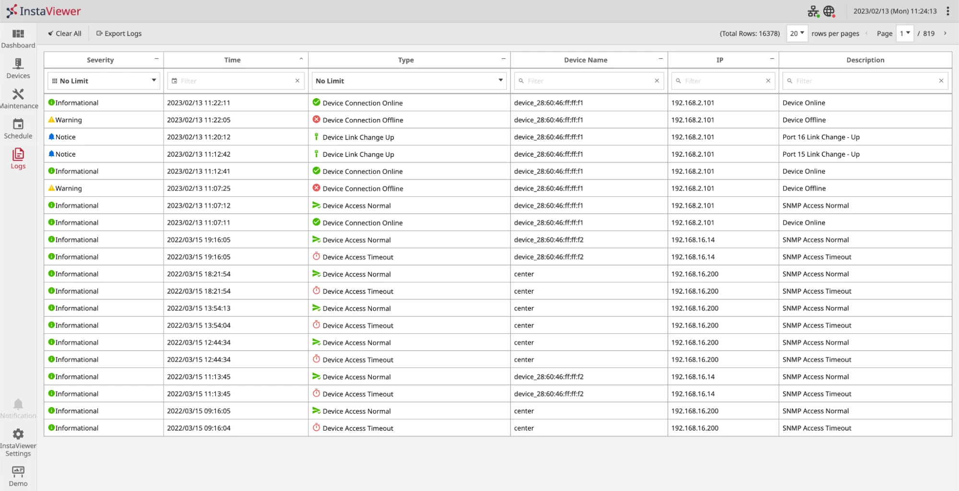Go to next page arrow
959x491 pixels.
(945, 34)
